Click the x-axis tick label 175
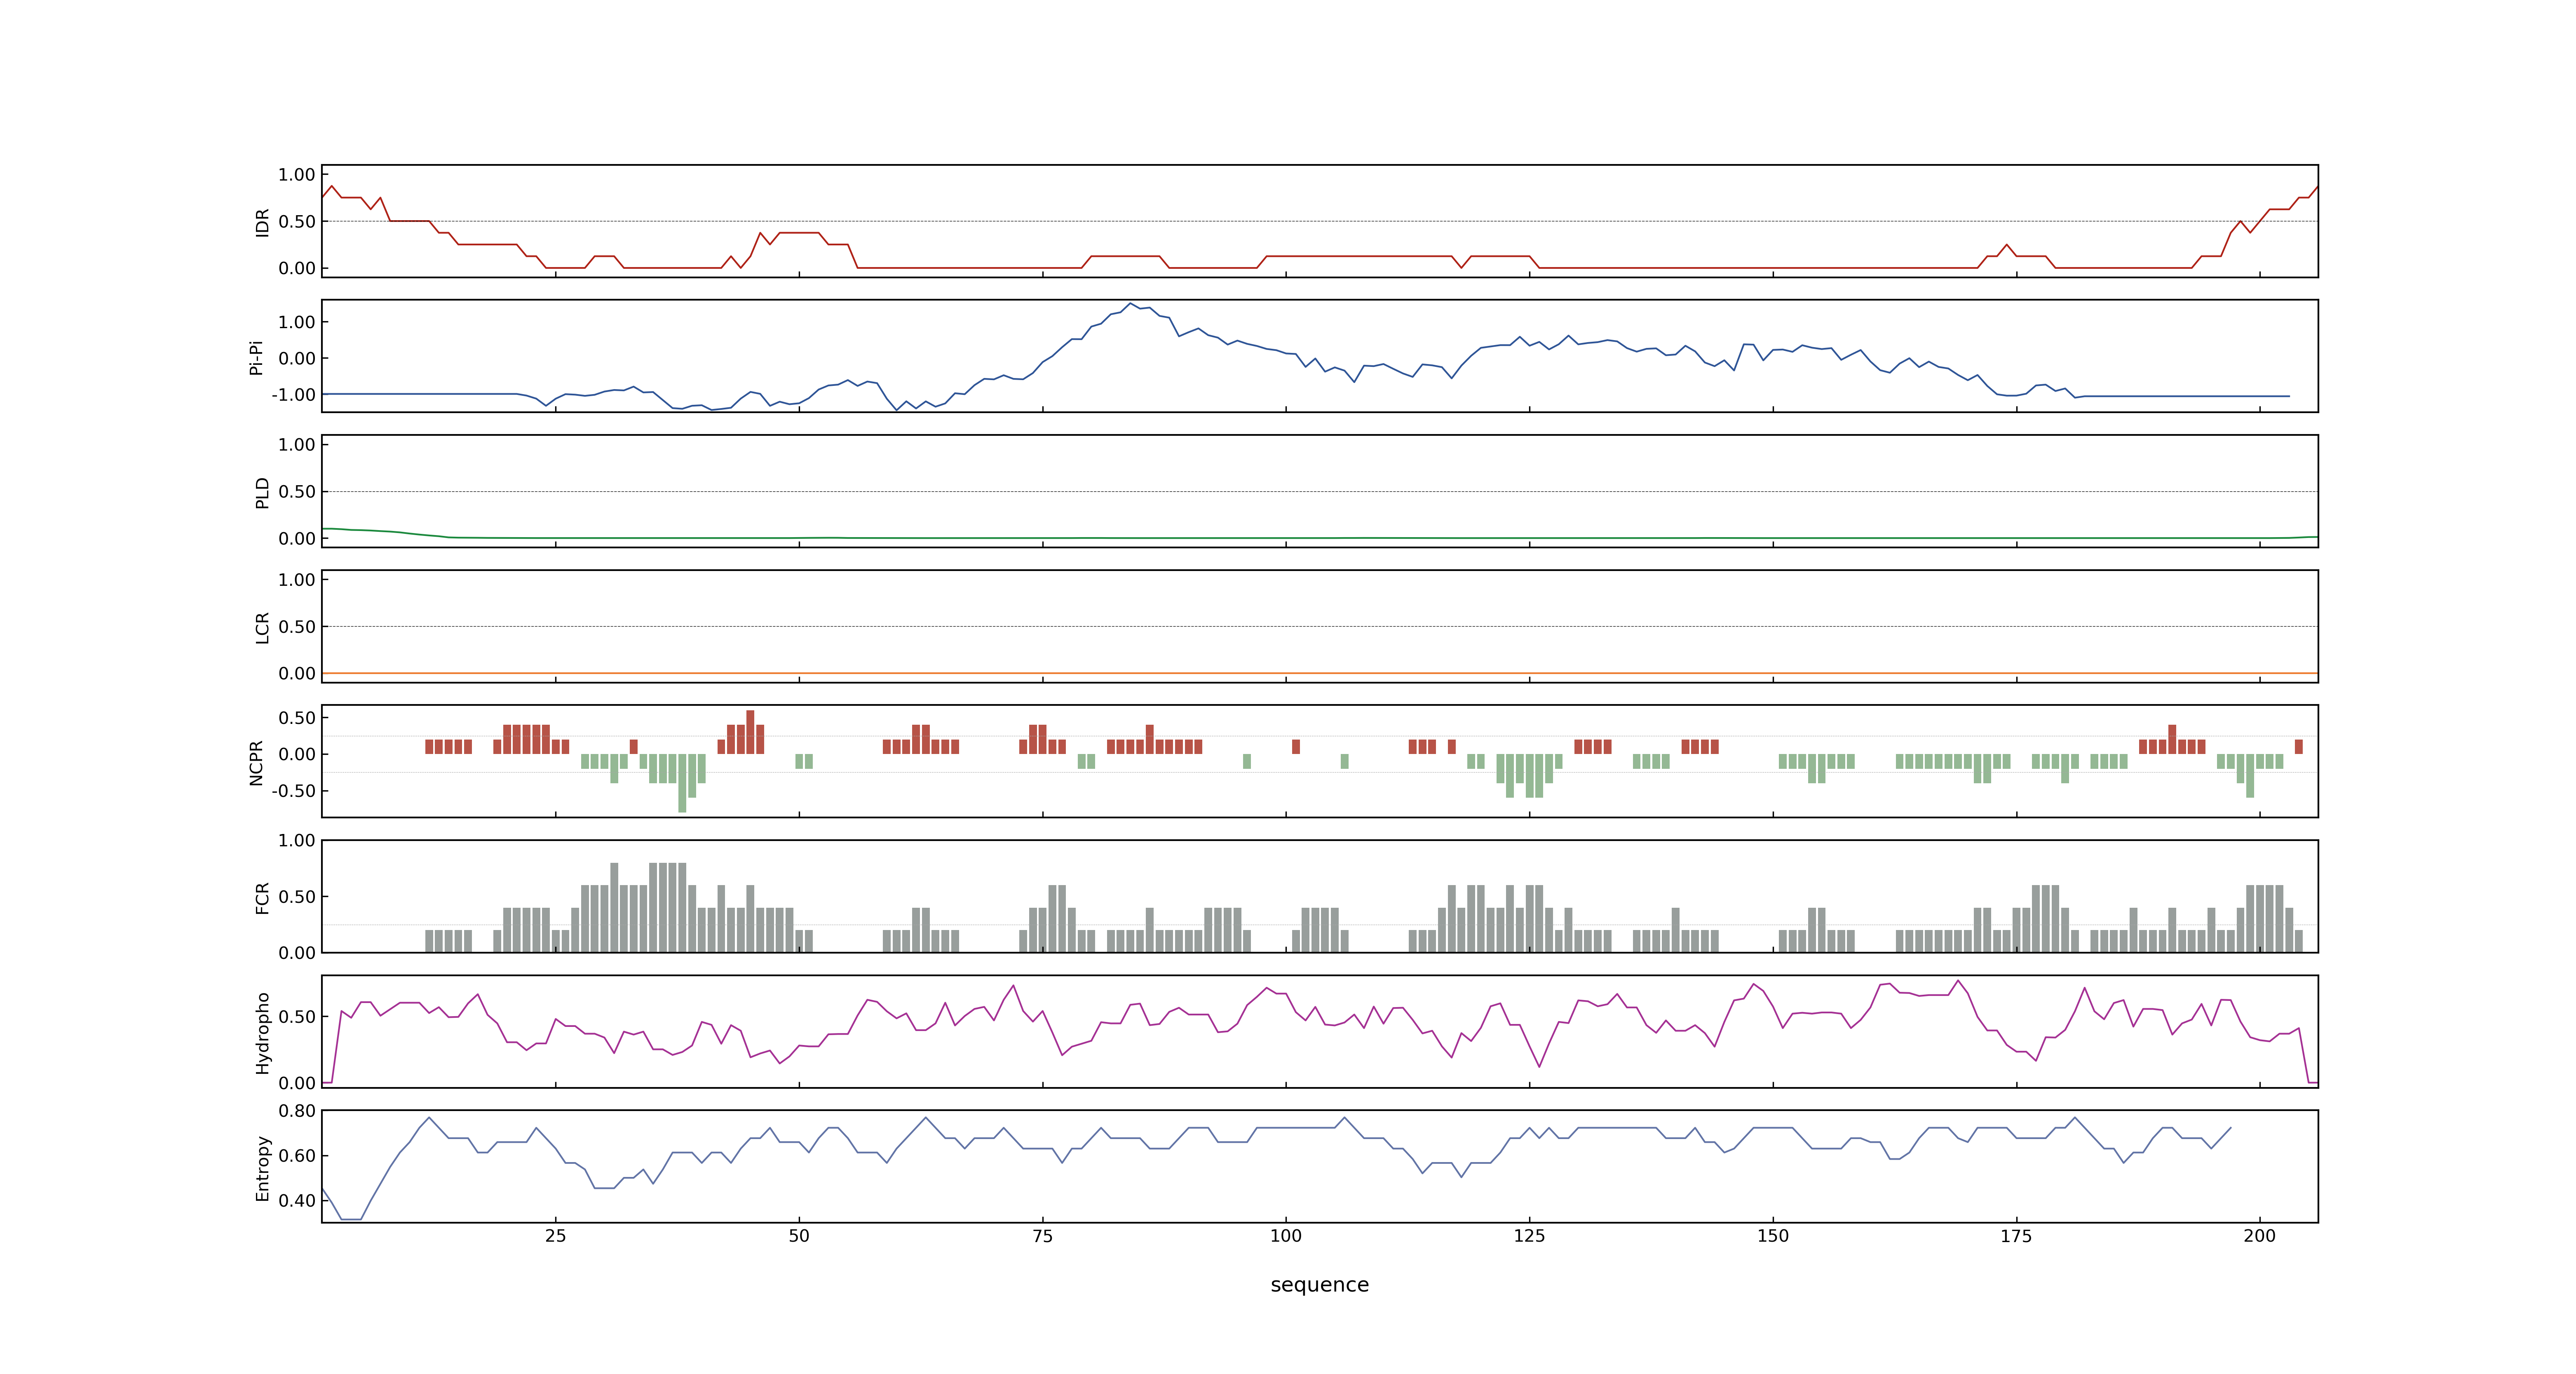 [2016, 1236]
